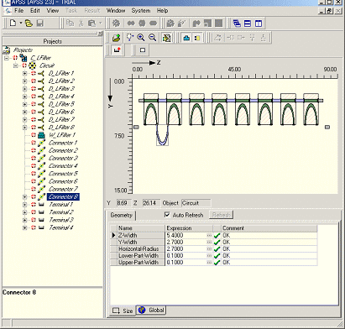Close the Projects panel with its X
The height and width of the screenshot is (329, 345).
click(x=101, y=34)
